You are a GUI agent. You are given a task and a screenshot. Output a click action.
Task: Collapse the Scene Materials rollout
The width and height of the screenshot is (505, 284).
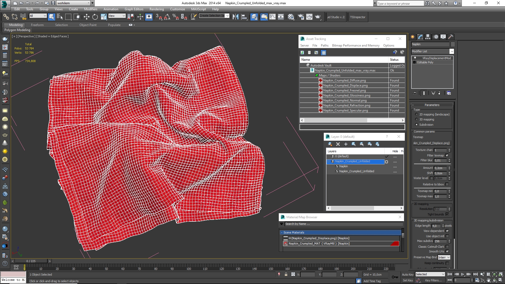point(282,232)
